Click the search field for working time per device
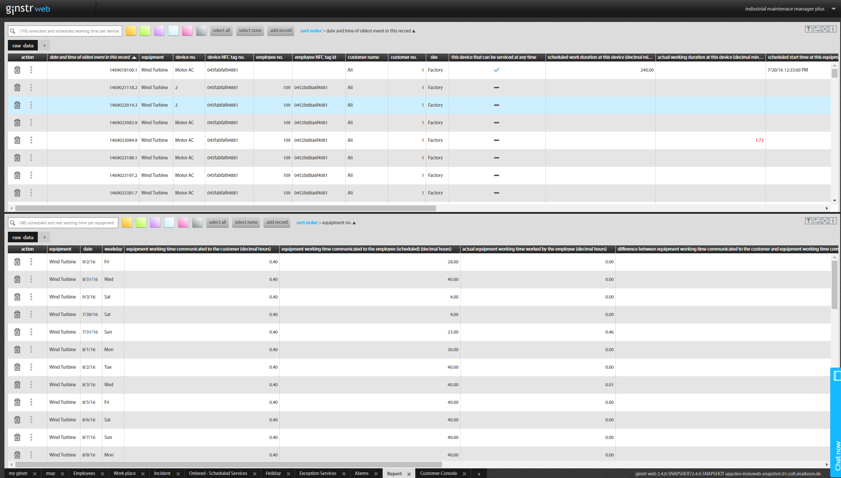The image size is (841, 478). (69, 31)
